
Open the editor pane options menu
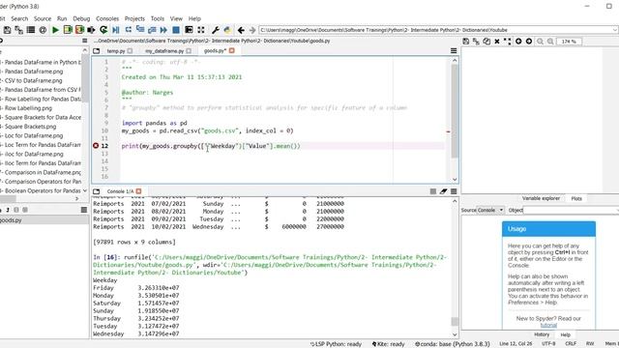point(454,51)
